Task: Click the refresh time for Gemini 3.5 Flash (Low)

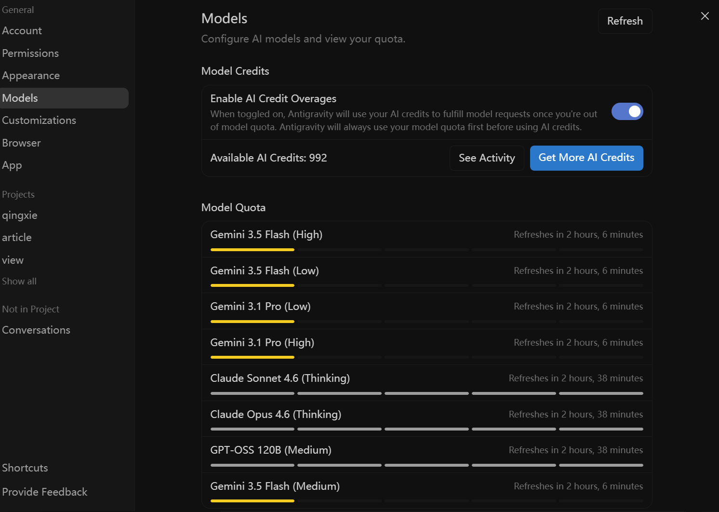Action: coord(578,271)
